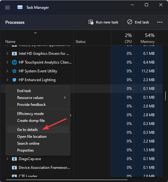Click the HP System Event Utility icon

coord(14,71)
